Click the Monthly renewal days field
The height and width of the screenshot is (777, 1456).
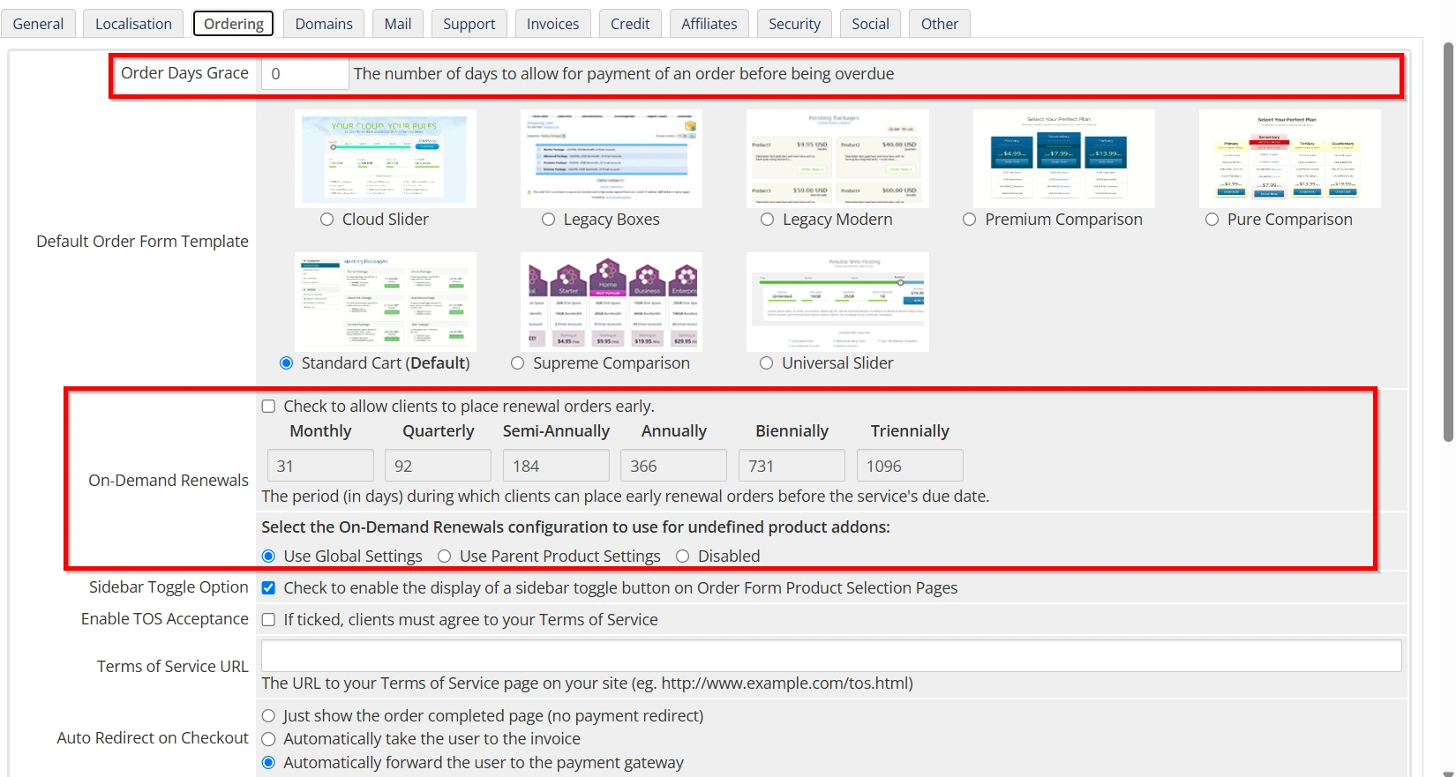pyautogui.click(x=320, y=466)
